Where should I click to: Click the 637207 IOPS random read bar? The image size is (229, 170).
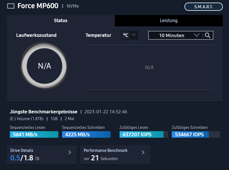(x=144, y=135)
